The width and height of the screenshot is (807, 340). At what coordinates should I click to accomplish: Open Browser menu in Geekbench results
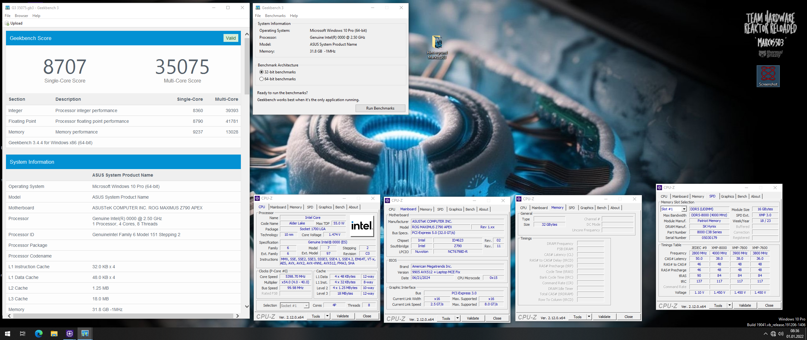pyautogui.click(x=21, y=16)
